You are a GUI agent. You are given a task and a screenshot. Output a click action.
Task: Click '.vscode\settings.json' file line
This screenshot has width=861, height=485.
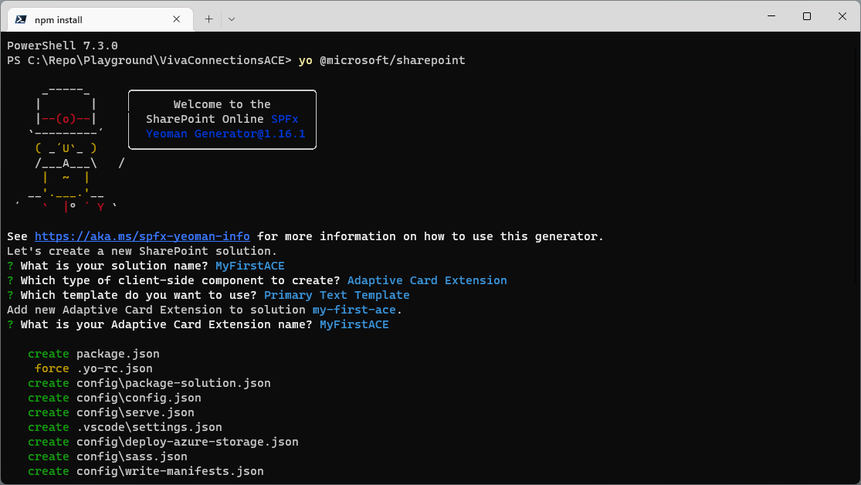(x=149, y=427)
